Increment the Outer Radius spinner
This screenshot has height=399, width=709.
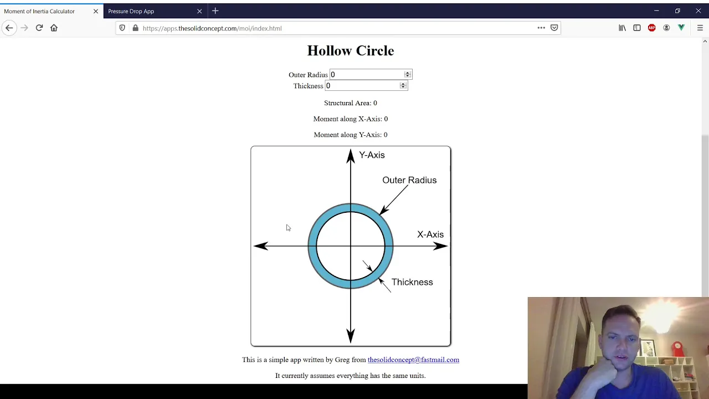coord(408,73)
